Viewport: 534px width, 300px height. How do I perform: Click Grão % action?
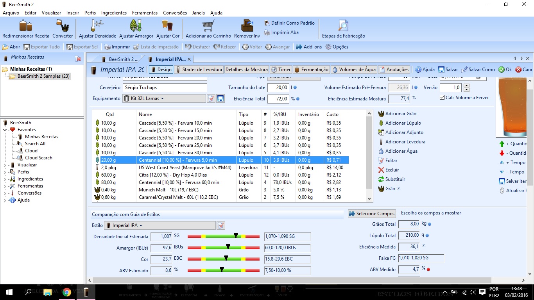click(x=389, y=189)
